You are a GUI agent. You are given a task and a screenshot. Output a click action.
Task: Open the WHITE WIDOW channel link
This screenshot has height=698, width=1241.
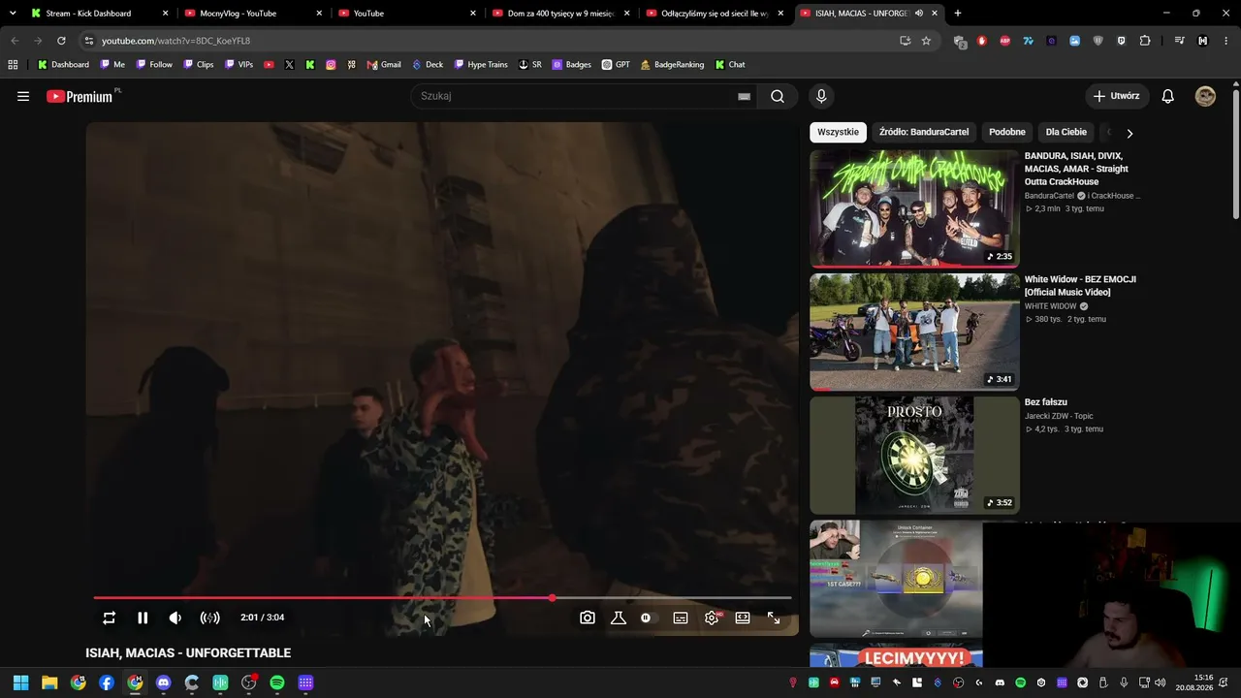(1051, 306)
